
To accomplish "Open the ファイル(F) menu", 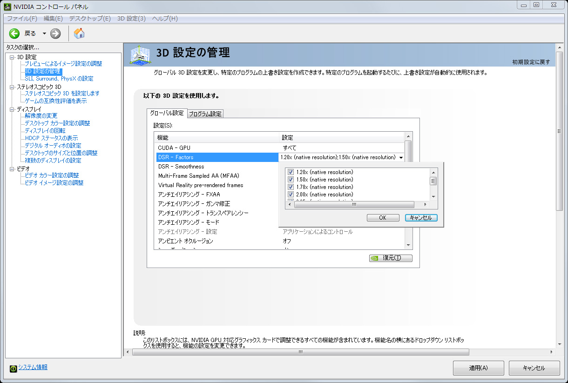I will (x=22, y=19).
